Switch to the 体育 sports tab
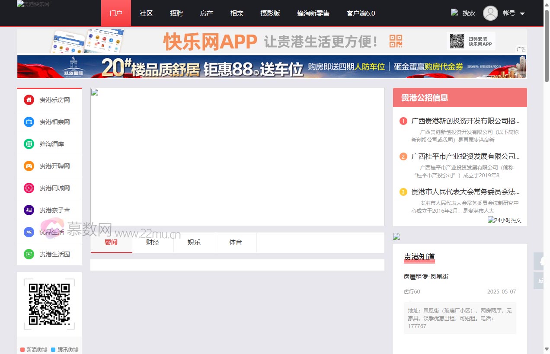550x354 pixels. [236, 242]
